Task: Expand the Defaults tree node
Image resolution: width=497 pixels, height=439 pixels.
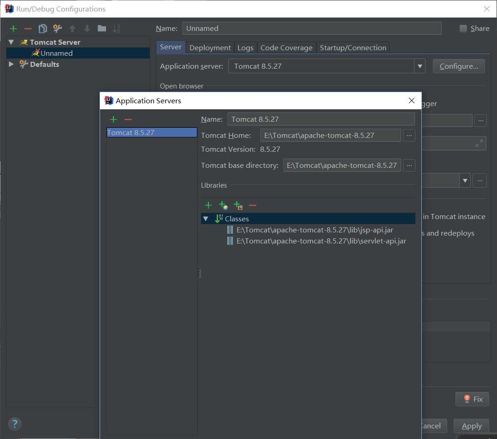Action: pos(12,64)
